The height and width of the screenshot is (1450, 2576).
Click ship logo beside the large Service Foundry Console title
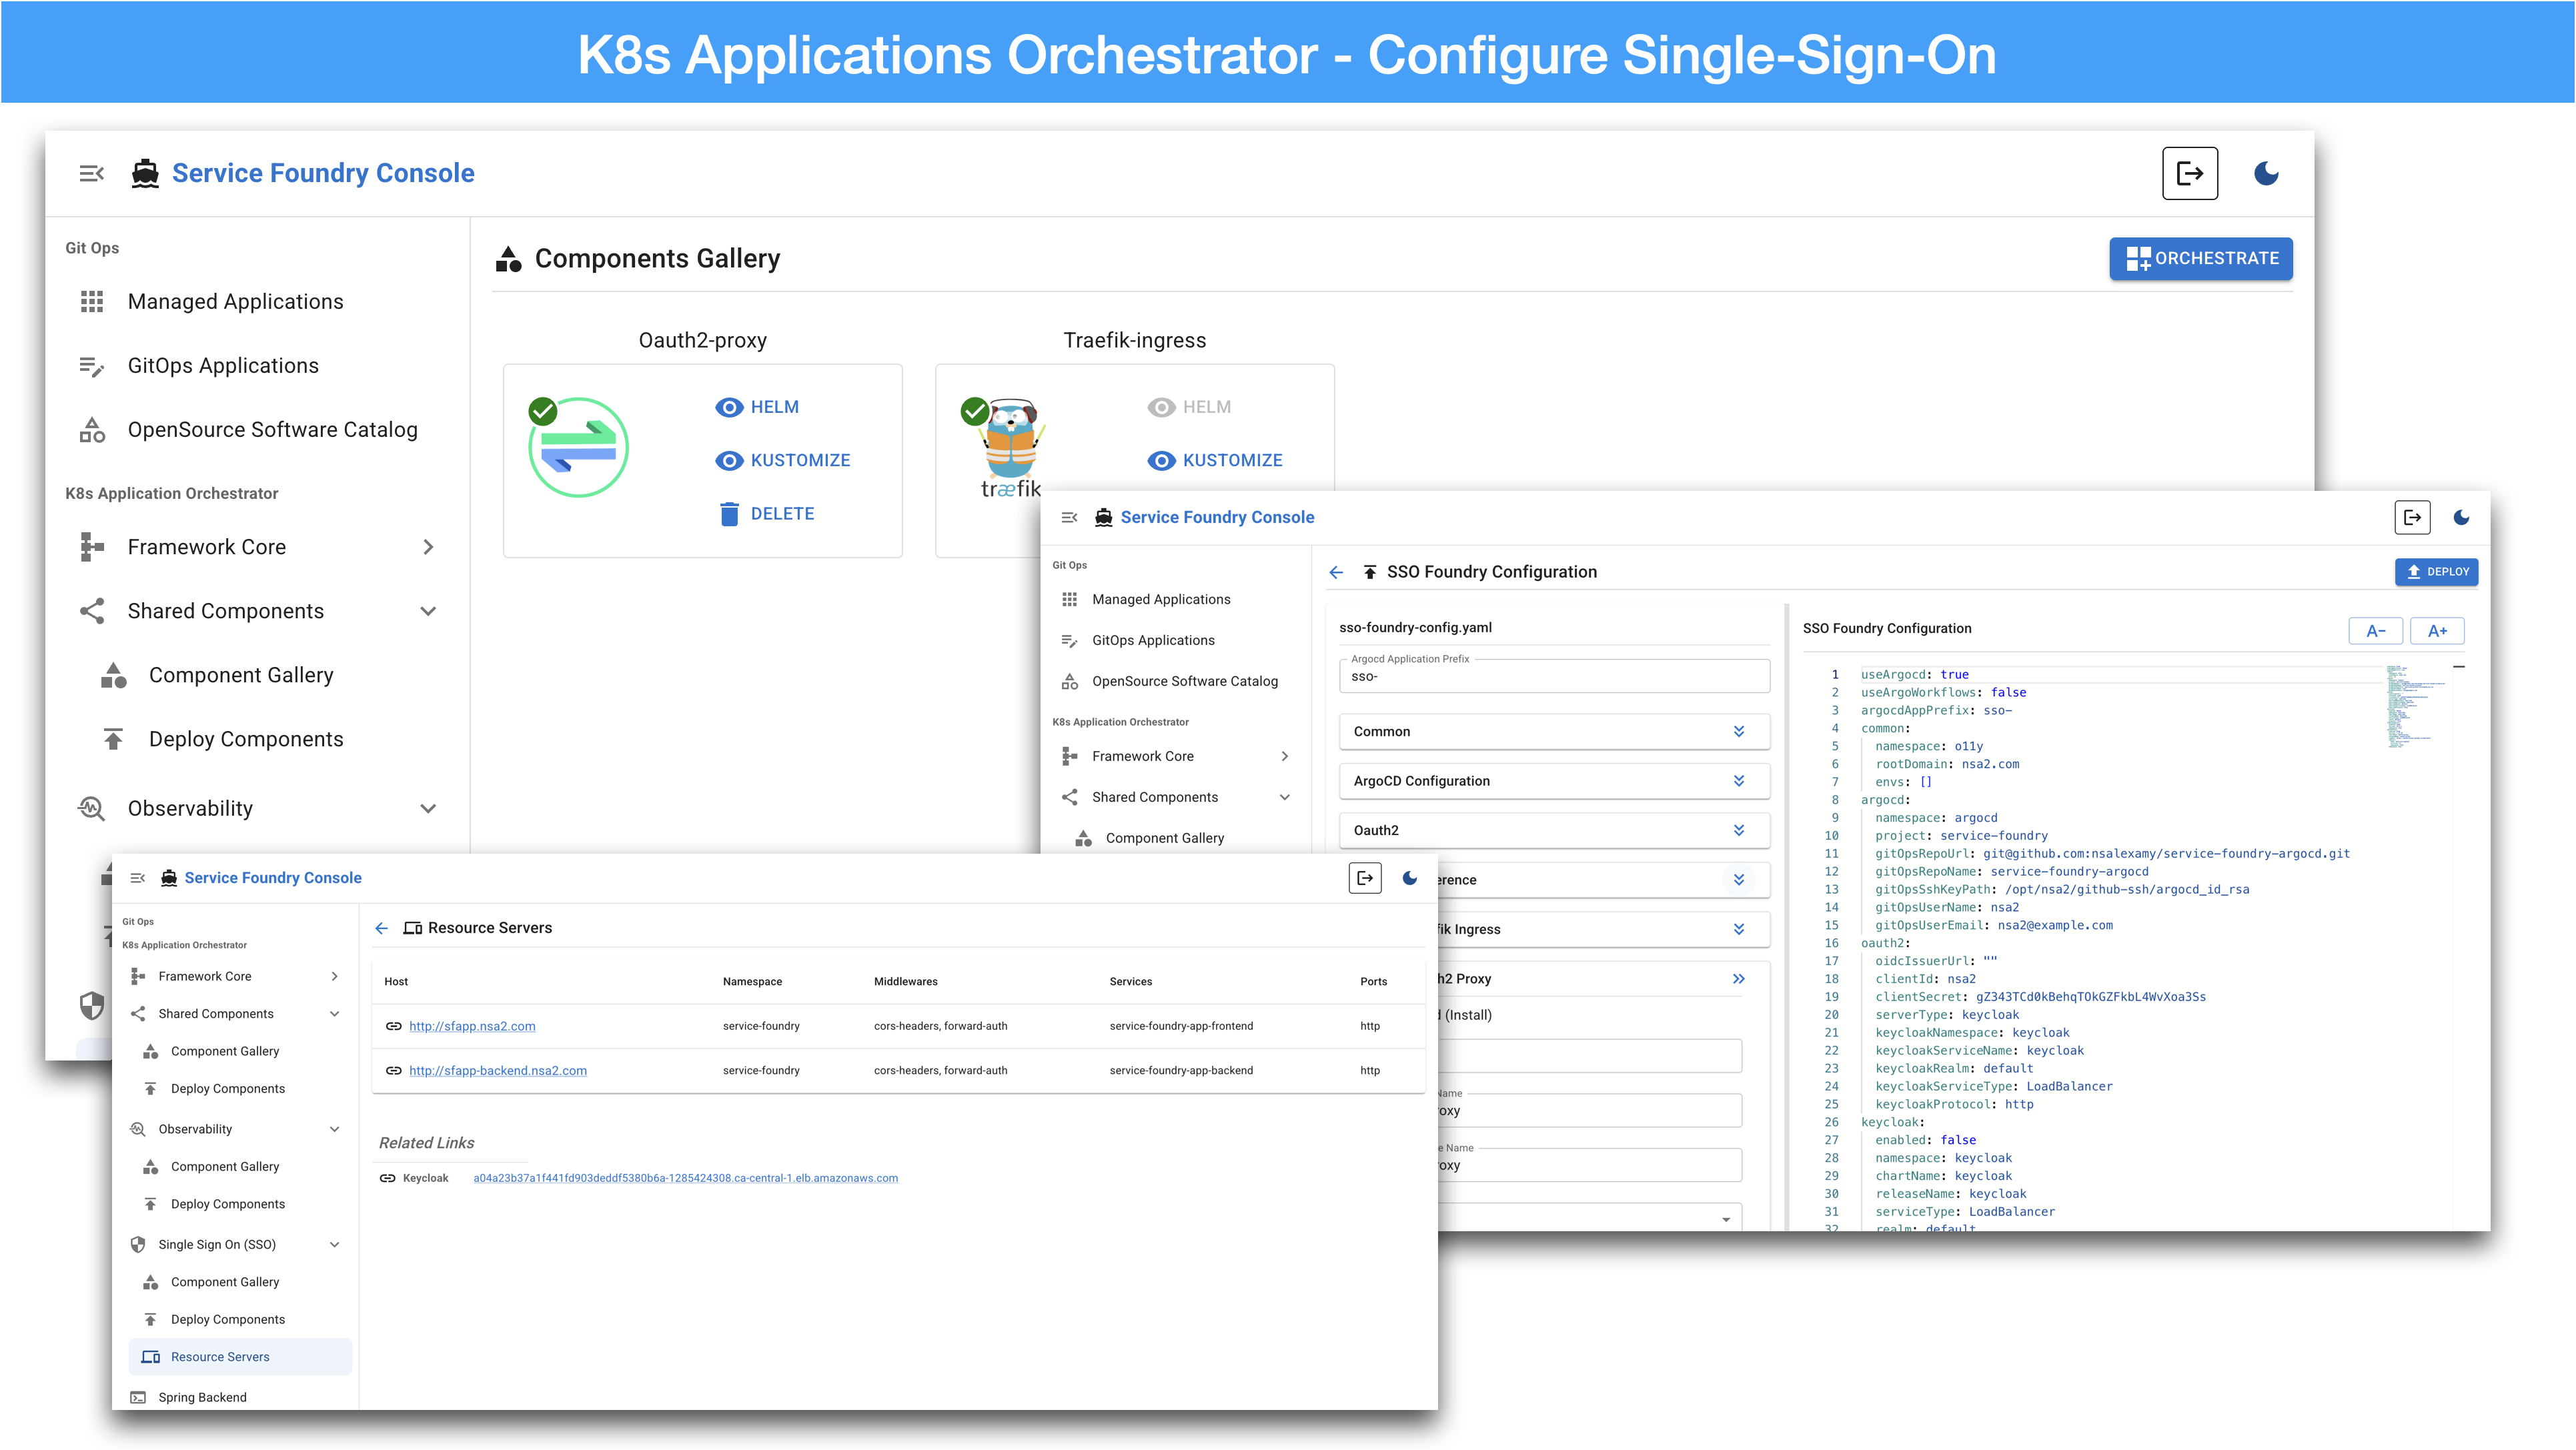click(145, 173)
